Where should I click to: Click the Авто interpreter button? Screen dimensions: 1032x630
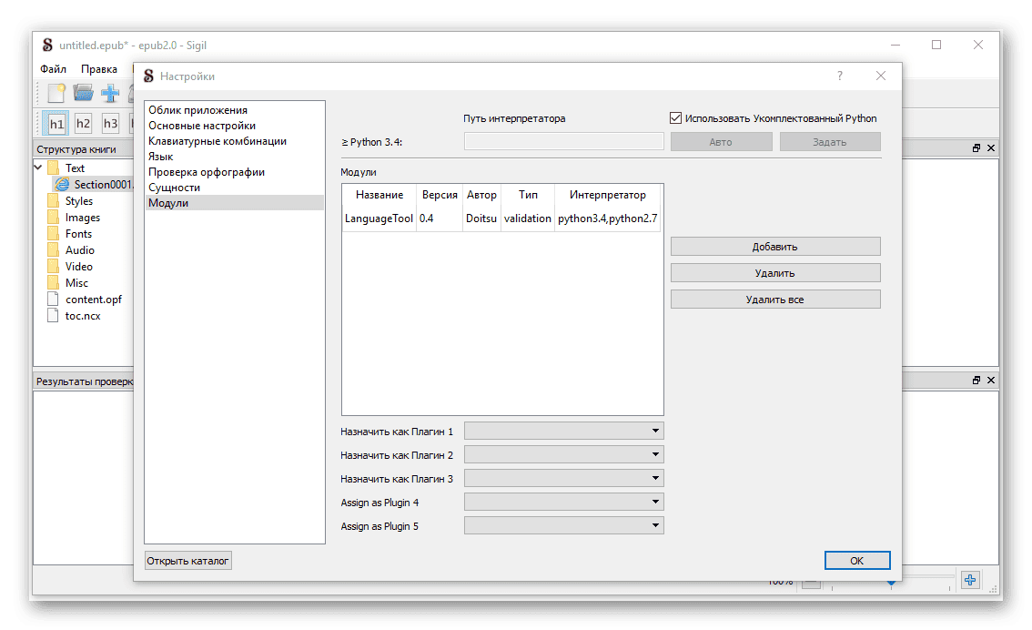click(722, 141)
